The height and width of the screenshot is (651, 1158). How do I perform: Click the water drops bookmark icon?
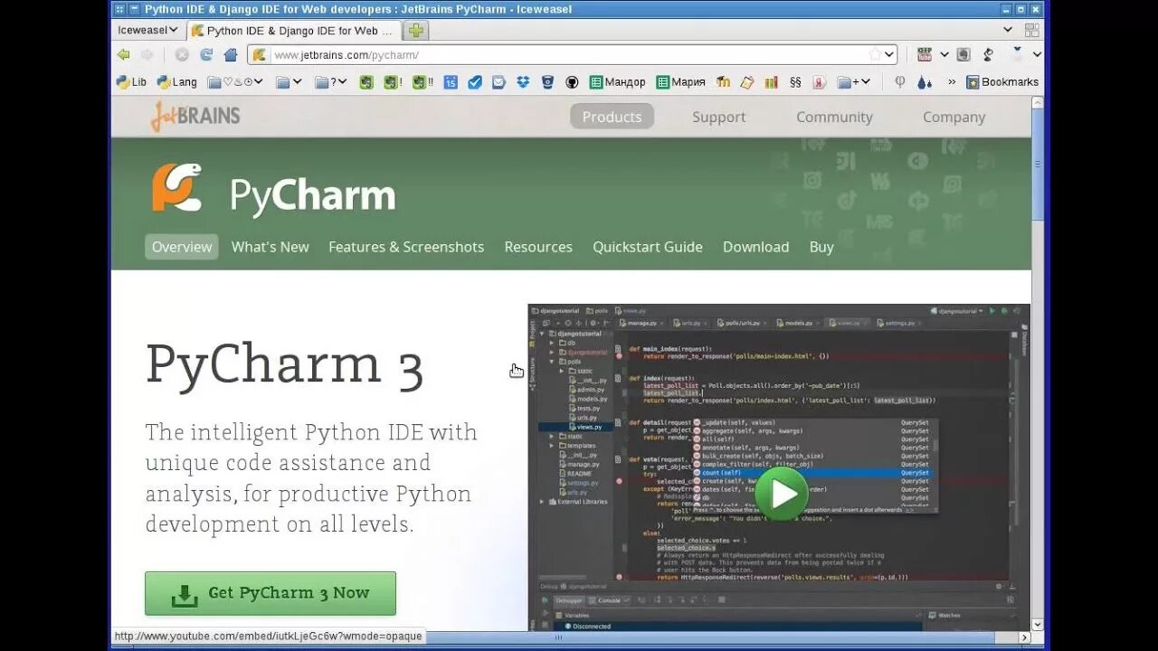click(924, 81)
